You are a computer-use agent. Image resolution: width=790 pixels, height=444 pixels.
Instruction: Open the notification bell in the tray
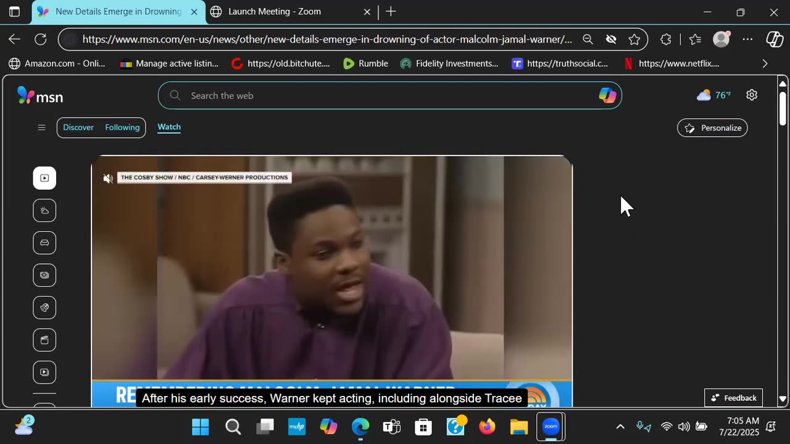point(771,427)
